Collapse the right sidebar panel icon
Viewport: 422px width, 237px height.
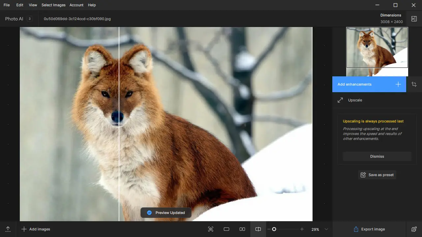(x=414, y=19)
